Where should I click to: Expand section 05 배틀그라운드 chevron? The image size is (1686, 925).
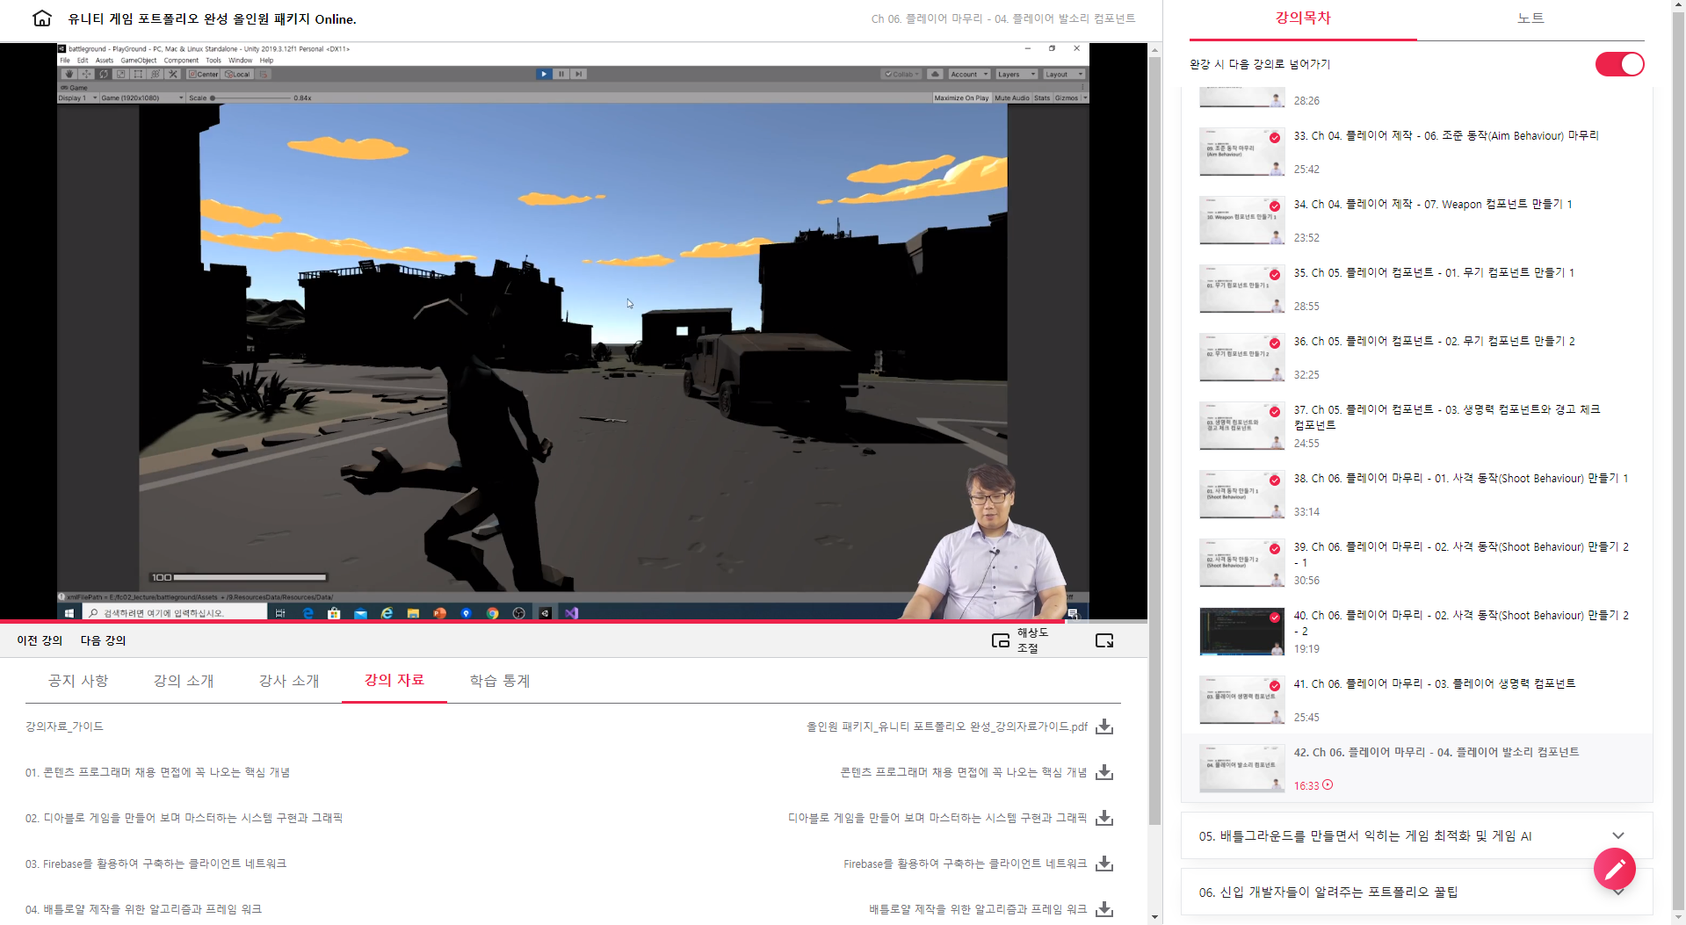[x=1617, y=835]
